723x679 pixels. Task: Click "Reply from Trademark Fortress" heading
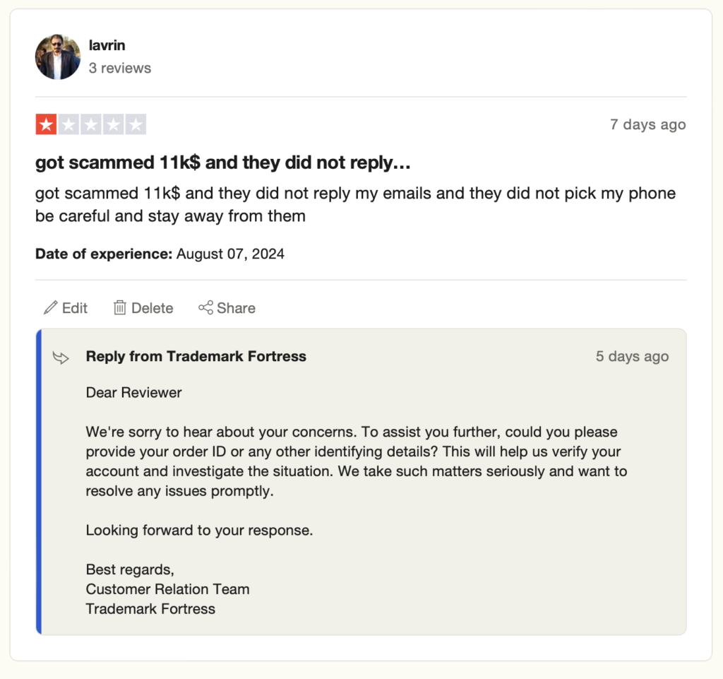(x=196, y=357)
